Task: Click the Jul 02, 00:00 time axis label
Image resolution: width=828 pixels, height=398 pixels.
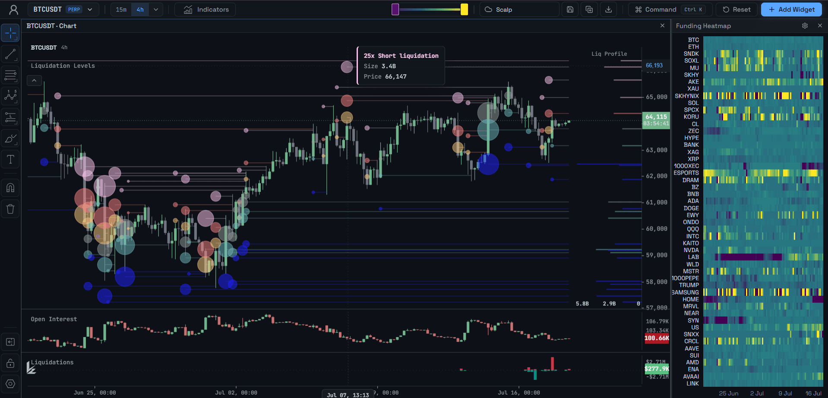Action: pyautogui.click(x=236, y=393)
